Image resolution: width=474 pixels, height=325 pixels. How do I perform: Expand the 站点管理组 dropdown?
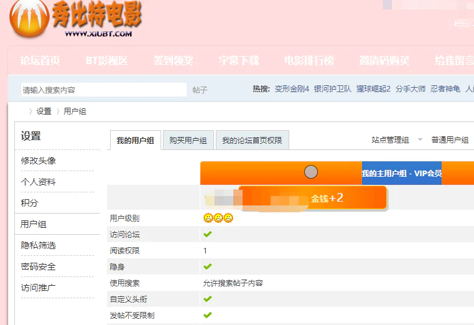click(397, 140)
